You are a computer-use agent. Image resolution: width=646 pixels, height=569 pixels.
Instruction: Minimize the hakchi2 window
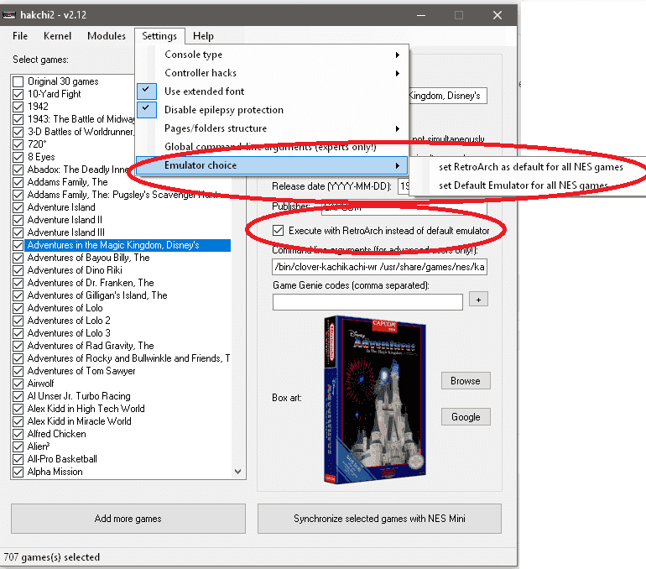(421, 15)
